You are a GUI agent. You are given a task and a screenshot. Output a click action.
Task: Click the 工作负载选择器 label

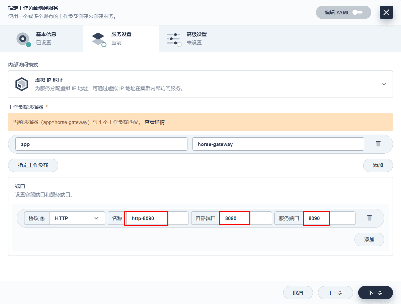[x=25, y=107]
